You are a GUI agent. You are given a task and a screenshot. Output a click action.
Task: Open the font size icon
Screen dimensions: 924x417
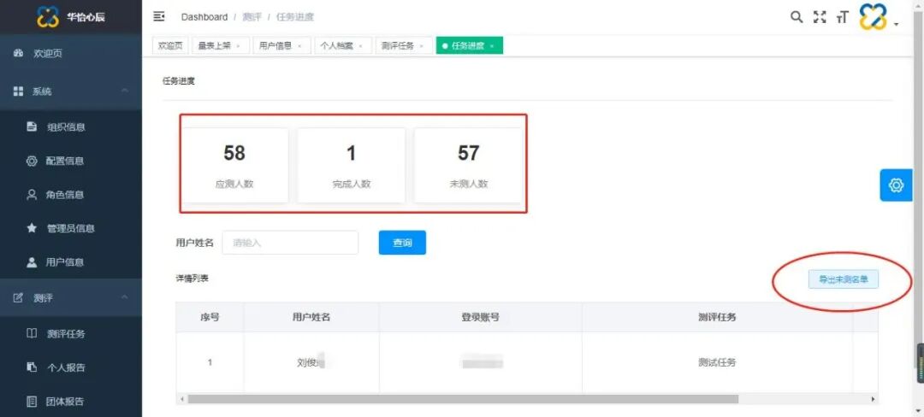[x=842, y=18]
